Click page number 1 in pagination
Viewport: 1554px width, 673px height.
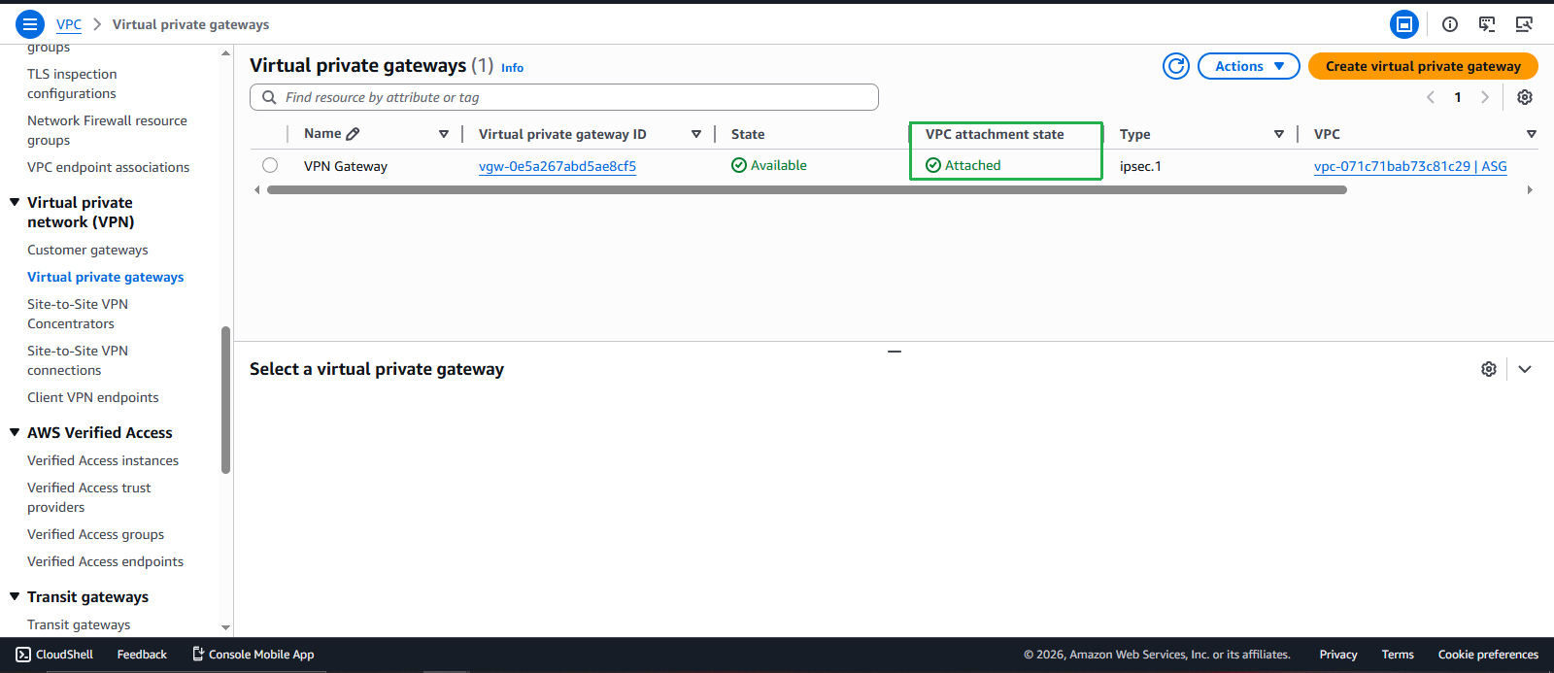pos(1458,97)
